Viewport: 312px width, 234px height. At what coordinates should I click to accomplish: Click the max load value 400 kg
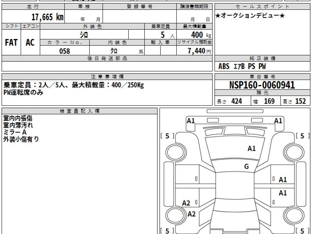[201, 35]
